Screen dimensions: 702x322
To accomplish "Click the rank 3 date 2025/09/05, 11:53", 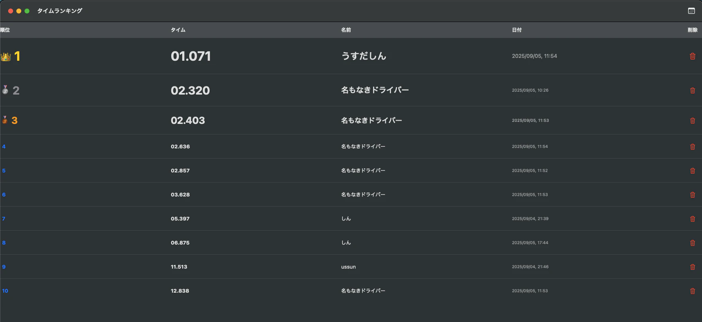I will 530,120.
